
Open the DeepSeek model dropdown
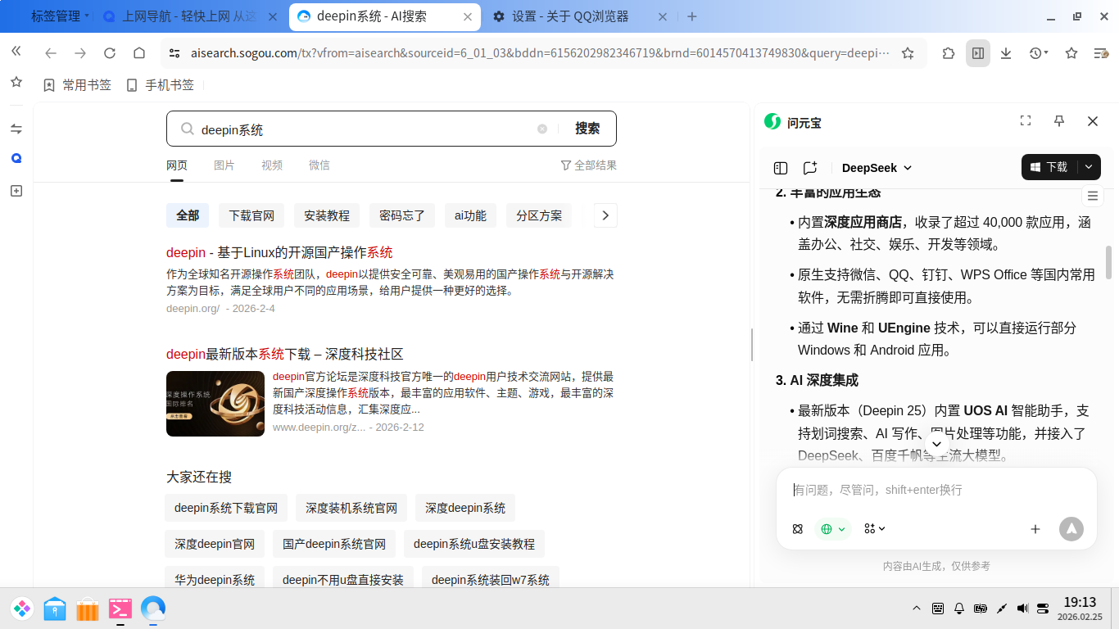click(x=877, y=168)
